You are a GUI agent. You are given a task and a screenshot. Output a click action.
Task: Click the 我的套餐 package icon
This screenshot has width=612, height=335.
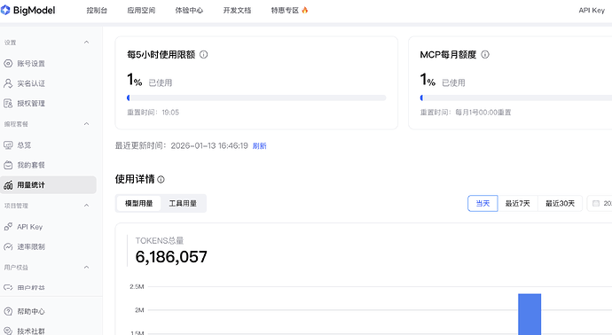point(8,165)
